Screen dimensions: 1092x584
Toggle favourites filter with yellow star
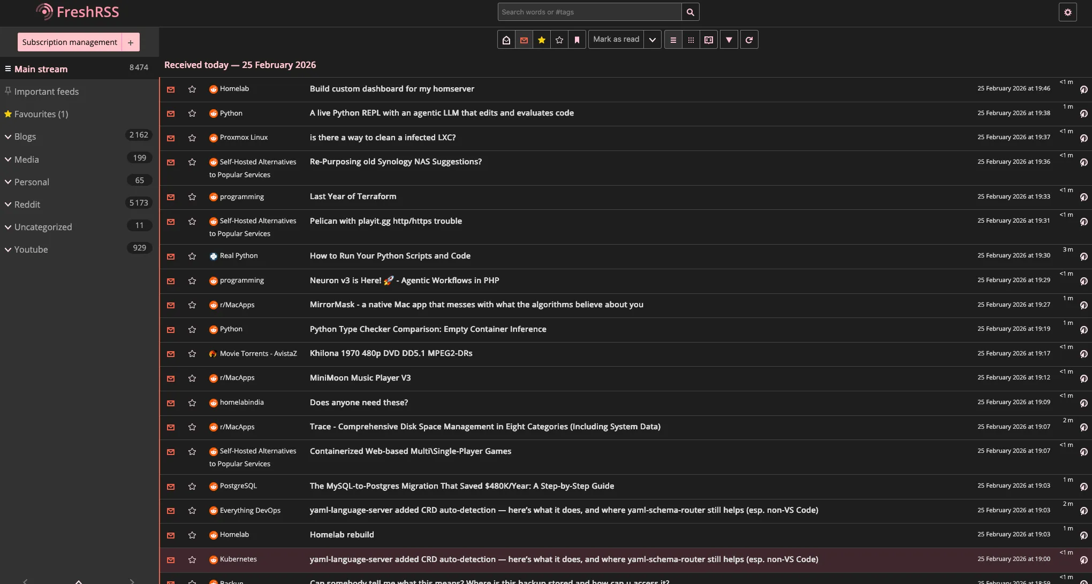click(542, 40)
